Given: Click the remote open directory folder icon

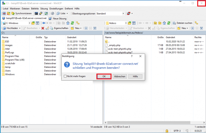Looking at the screenshot, I should 130,23.
